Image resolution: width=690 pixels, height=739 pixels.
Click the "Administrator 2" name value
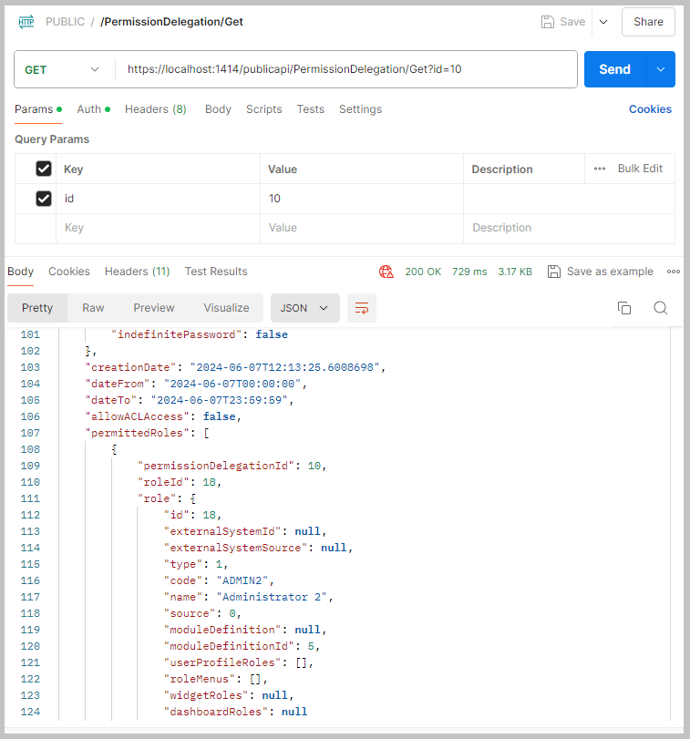click(272, 597)
